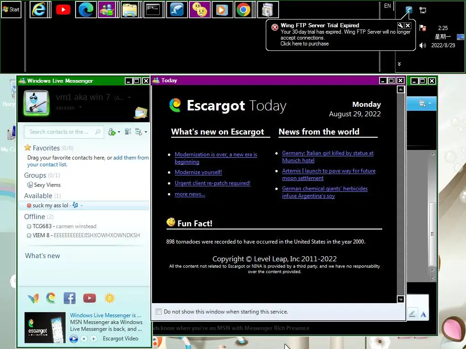Open the blue bird taskbar app
The height and width of the screenshot is (349, 466).
(x=177, y=10)
